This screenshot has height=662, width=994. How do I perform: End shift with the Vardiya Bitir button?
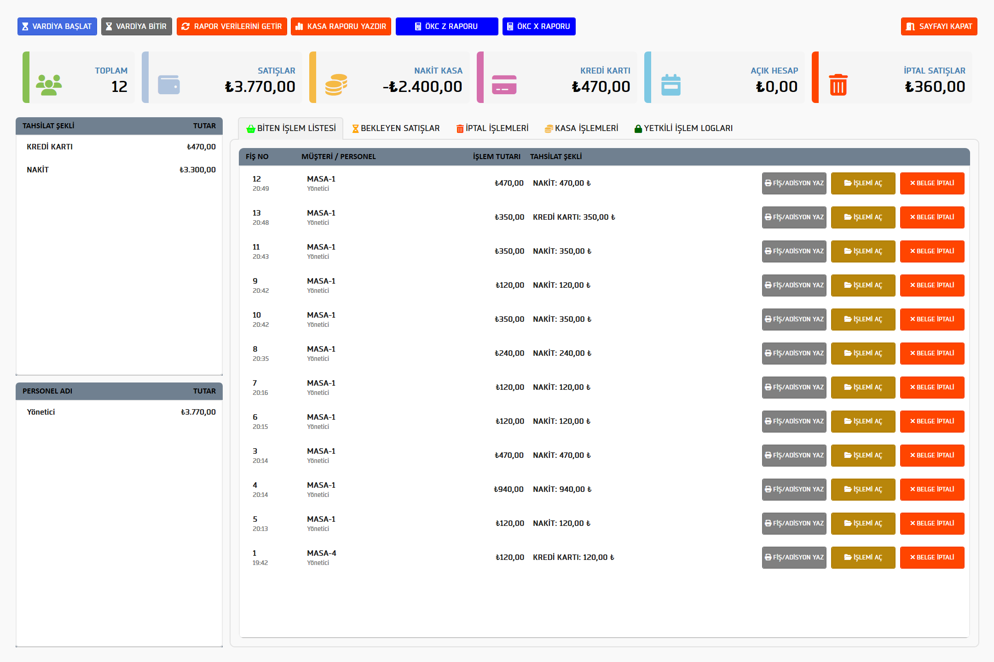(x=136, y=27)
